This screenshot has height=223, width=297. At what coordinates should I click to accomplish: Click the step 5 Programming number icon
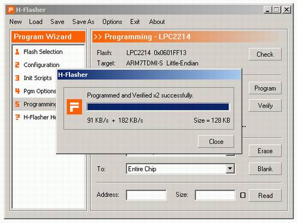click(x=17, y=104)
